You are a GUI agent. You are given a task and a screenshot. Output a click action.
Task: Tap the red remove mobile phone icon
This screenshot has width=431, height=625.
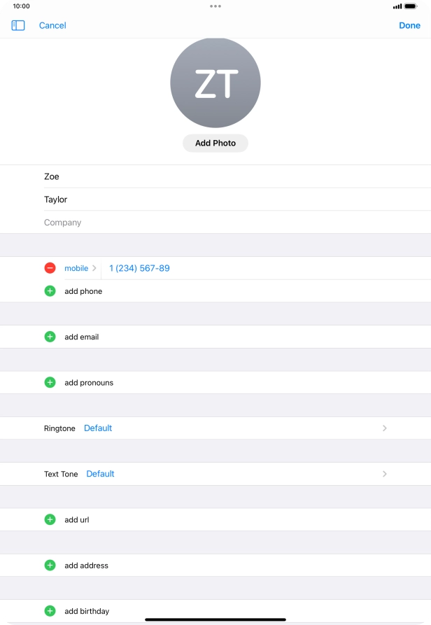pos(50,268)
